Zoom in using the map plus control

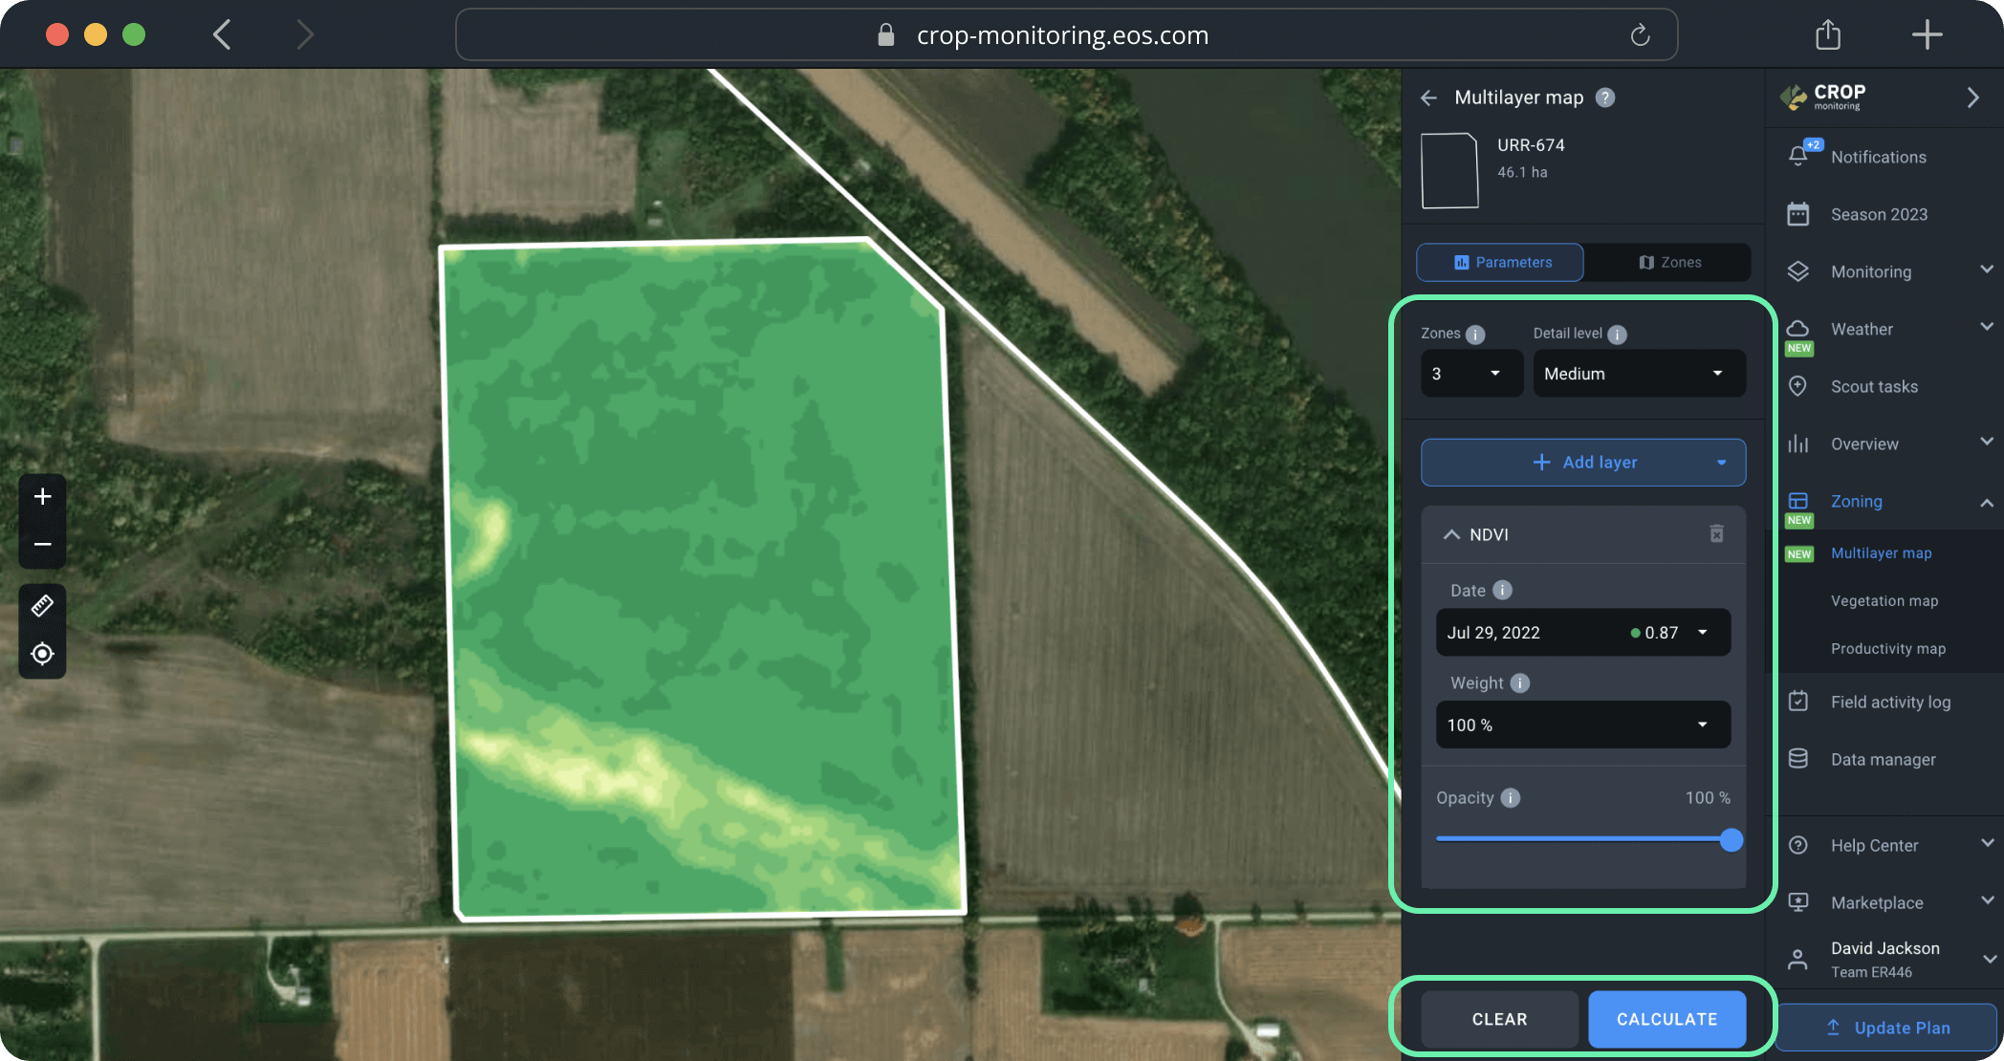(x=42, y=496)
